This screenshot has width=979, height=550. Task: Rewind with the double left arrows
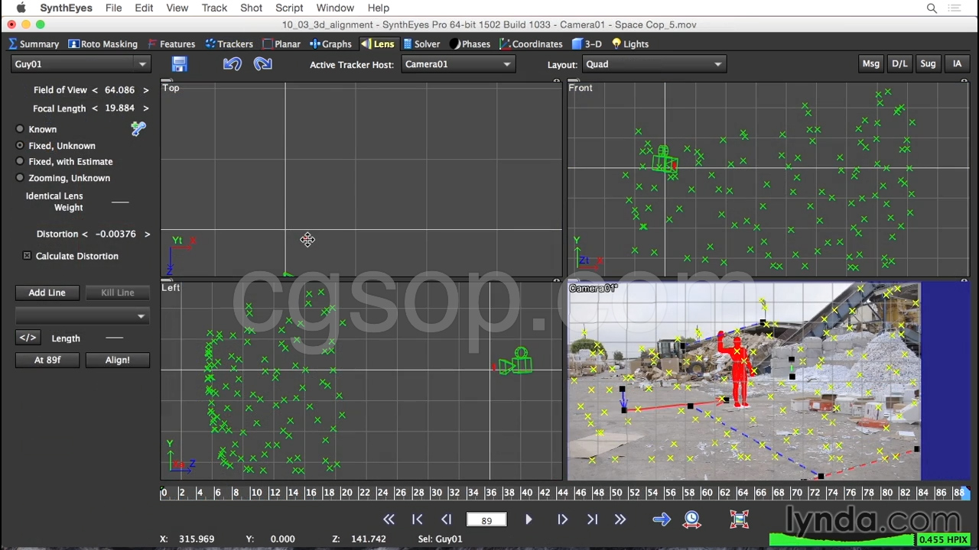[x=389, y=520]
